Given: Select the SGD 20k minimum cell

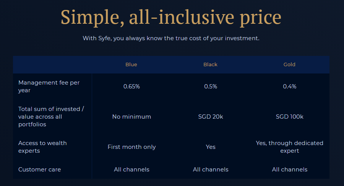Looking at the screenshot, I should coord(211,117).
